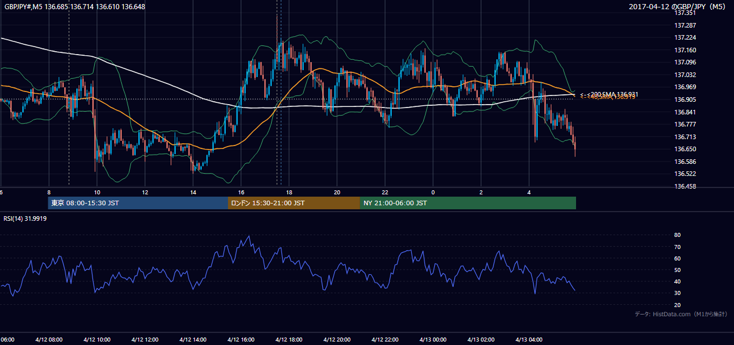Viewport: 734px width, 345px height.
Task: Click the 4/13 02:00 date axis label
Action: coord(481,340)
